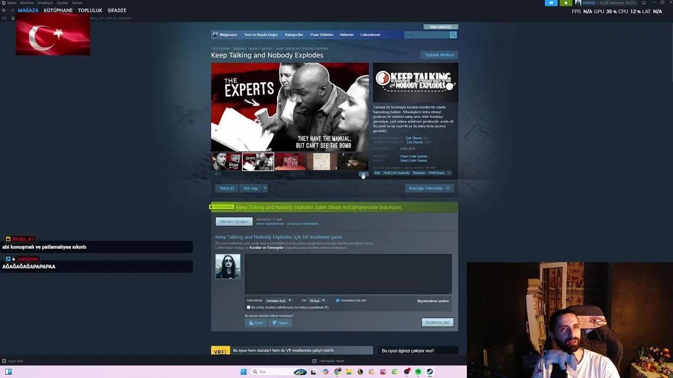This screenshot has width=673, height=378.
Task: Check the received-for-free product checkbox
Action: pyautogui.click(x=249, y=307)
